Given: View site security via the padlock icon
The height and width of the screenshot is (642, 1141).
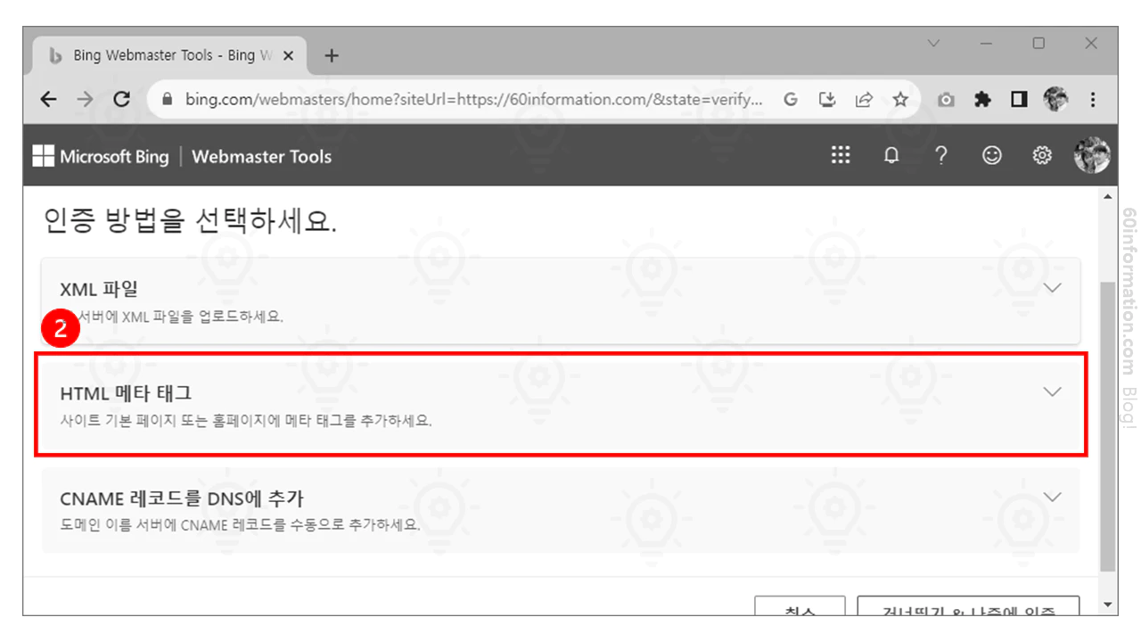Looking at the screenshot, I should pos(166,99).
